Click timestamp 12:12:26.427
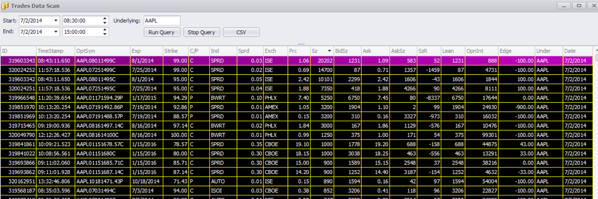The height and width of the screenshot is (199, 598). point(55,135)
